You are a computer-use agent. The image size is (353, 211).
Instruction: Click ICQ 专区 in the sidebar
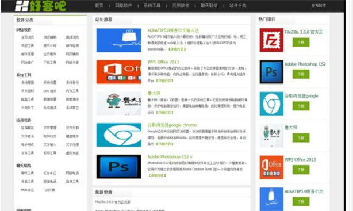(x=50, y=173)
